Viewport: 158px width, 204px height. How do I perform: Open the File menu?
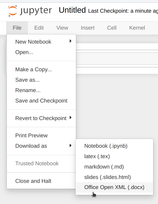[17, 28]
